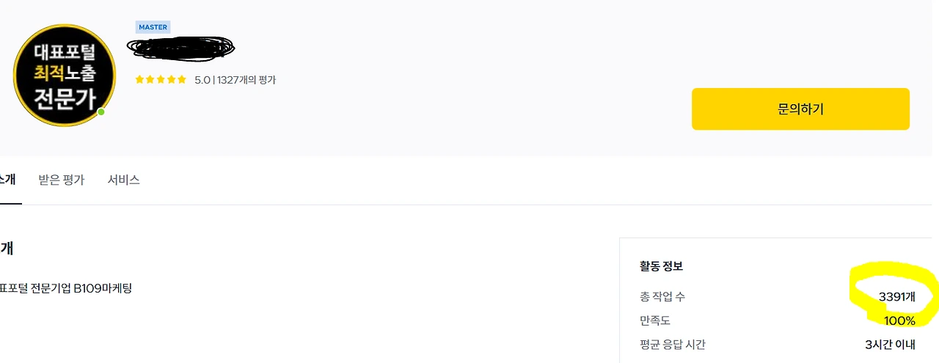Click the 5.0 rating score
The image size is (939, 363).
point(202,80)
